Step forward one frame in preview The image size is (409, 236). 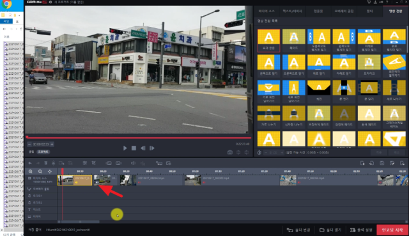tap(152, 148)
